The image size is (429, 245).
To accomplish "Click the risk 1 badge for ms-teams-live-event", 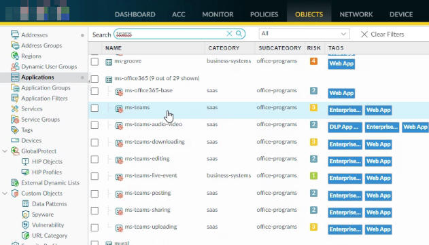I will [x=313, y=176].
